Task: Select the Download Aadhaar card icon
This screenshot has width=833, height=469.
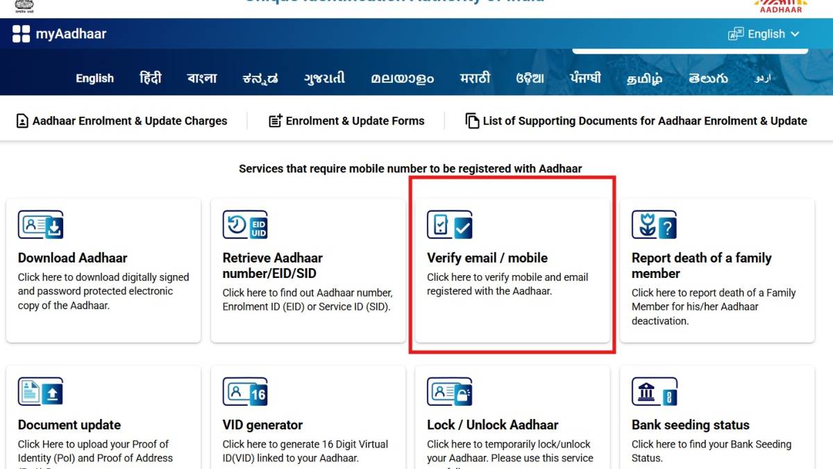Action: 40,224
